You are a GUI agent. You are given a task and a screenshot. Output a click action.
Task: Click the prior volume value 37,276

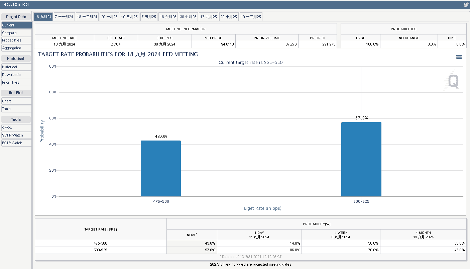click(x=291, y=44)
